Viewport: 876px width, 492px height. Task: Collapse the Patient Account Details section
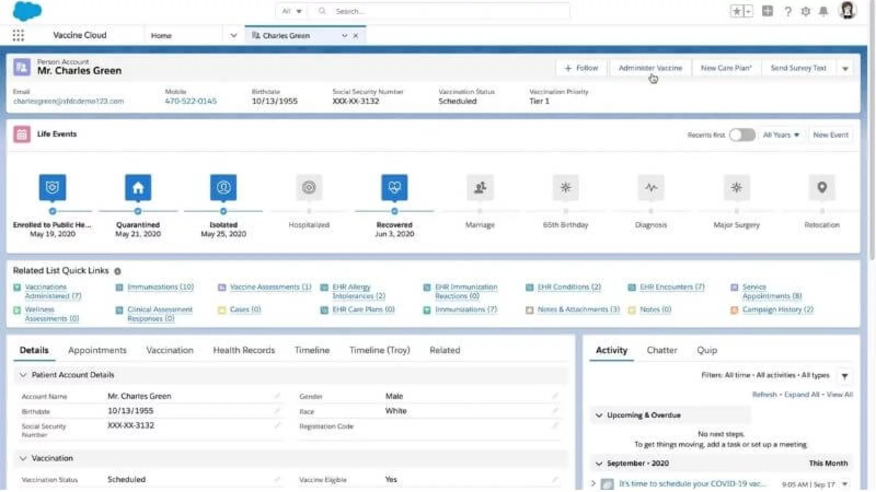tap(23, 375)
